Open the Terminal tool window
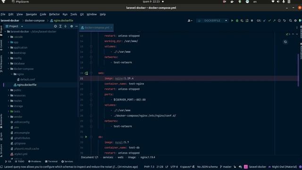Viewport: 302px width, 170px height. [x=51, y=161]
